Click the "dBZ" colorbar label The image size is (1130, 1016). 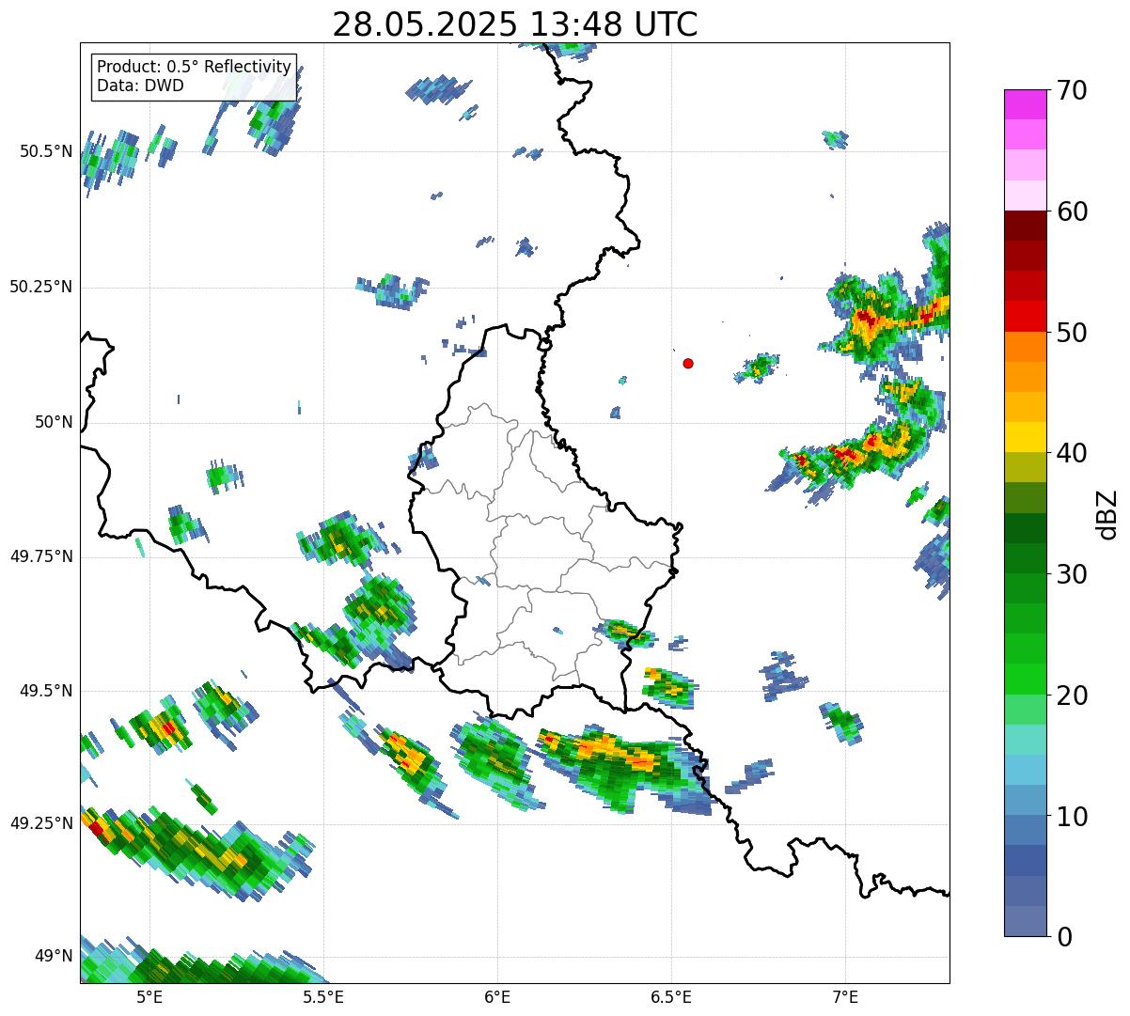(1107, 513)
